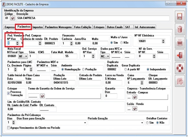Switch to the Impostos tab

(x=38, y=27)
